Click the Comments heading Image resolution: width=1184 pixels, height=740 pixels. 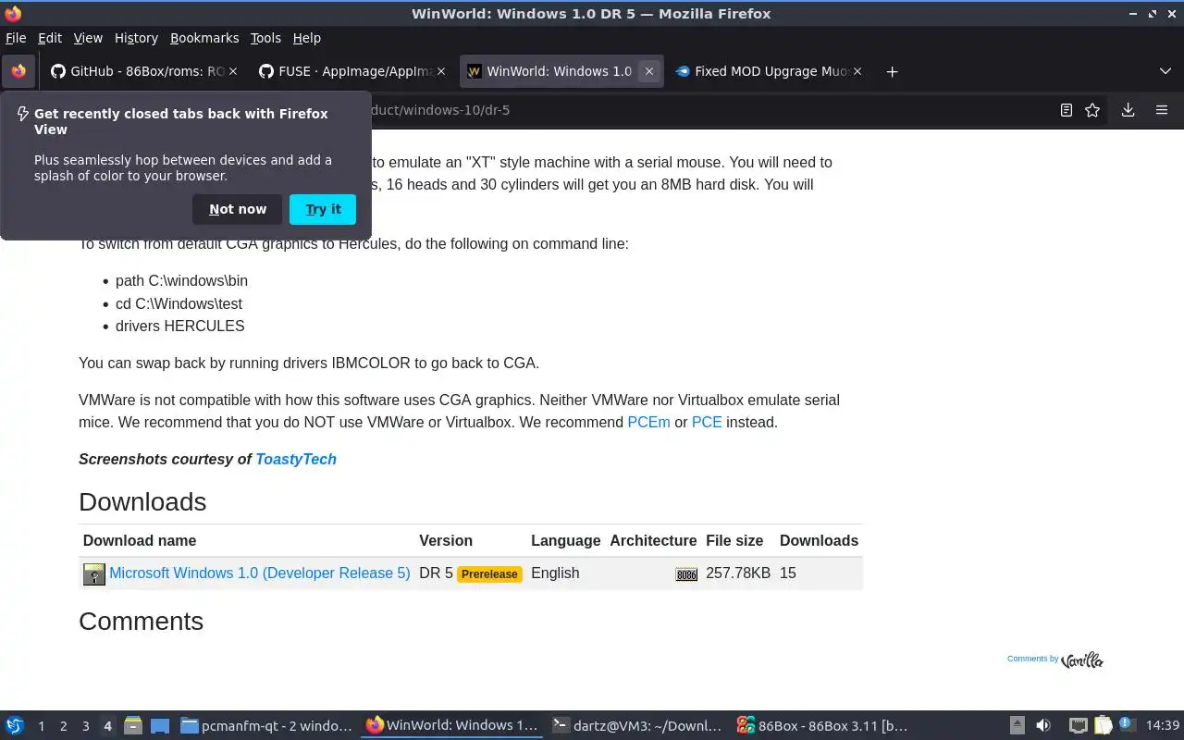(141, 622)
